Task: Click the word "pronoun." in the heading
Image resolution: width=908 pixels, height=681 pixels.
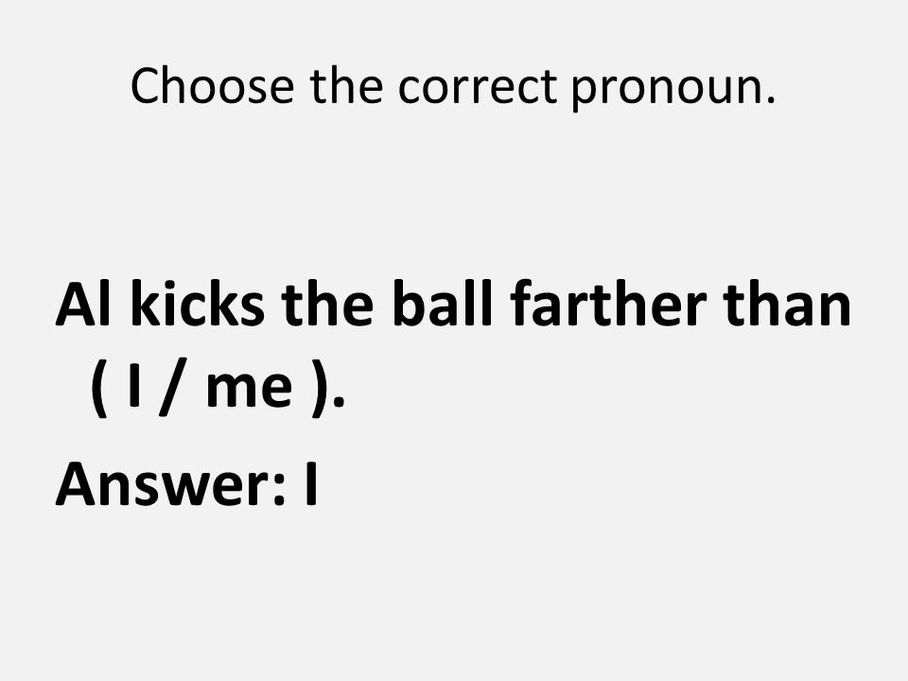Action: pyautogui.click(x=673, y=90)
